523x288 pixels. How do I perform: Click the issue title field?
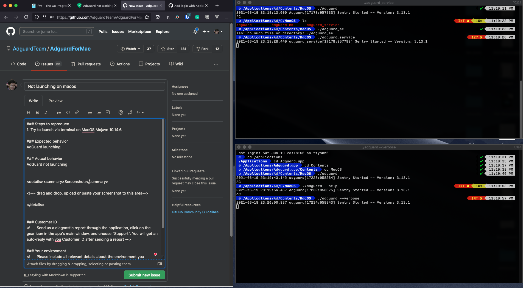tap(94, 86)
